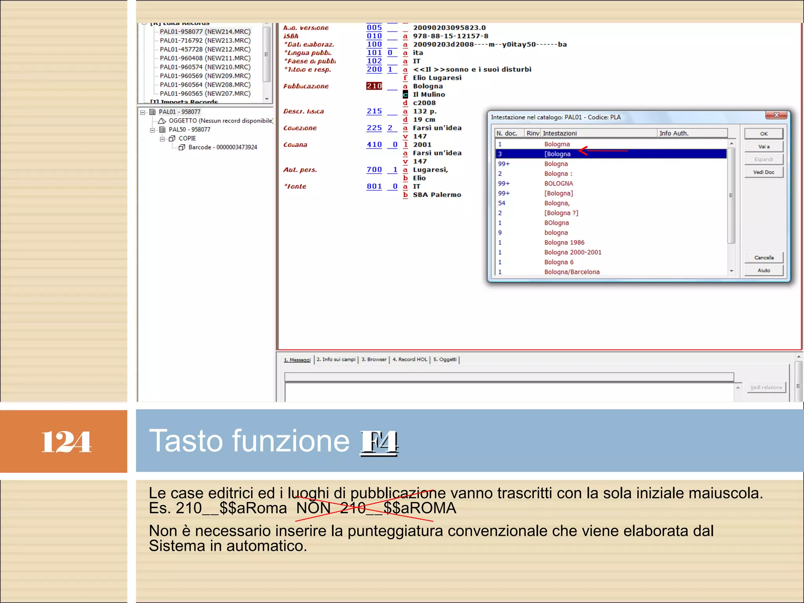Screen dimensions: 804x603
Task: Click the field tag 200 link
Action: (x=374, y=69)
